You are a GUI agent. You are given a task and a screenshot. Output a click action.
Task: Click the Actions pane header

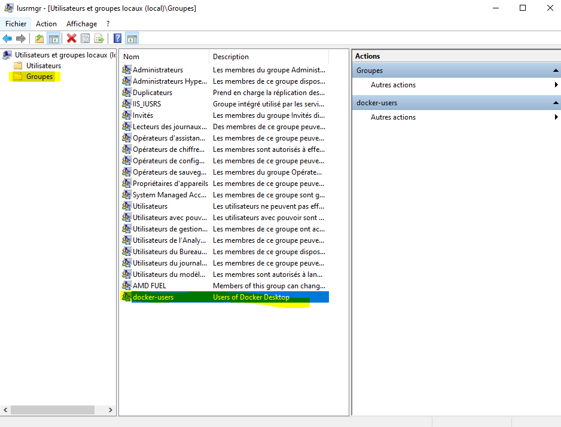coord(456,56)
